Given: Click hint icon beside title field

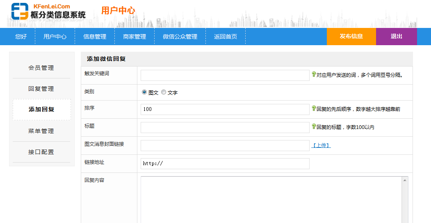Looking at the screenshot, I should click(x=314, y=126).
